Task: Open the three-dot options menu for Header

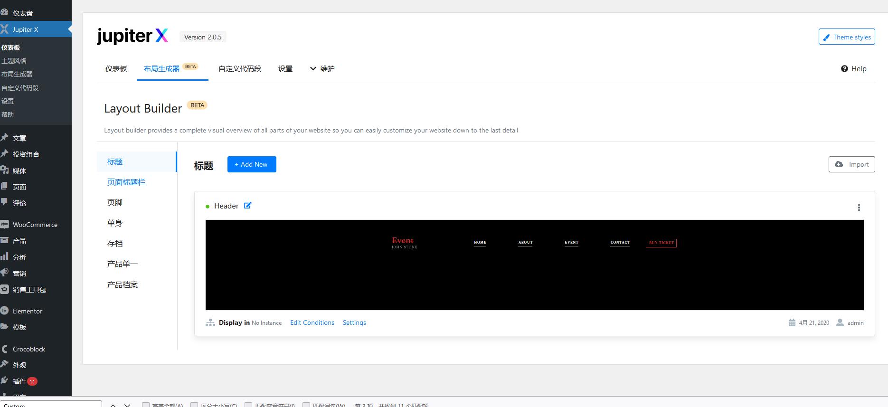Action: point(859,208)
